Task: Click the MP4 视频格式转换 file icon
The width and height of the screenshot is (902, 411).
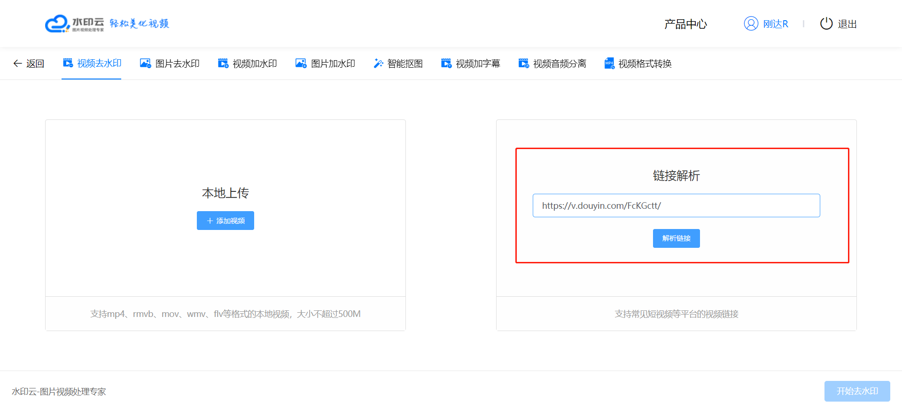Action: tap(609, 63)
